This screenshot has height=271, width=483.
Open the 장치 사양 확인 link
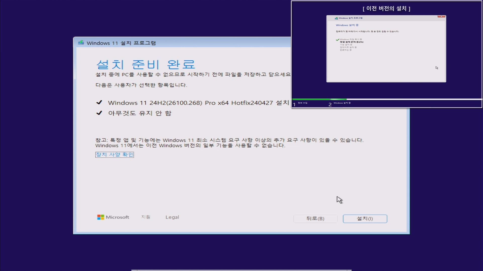[x=114, y=155]
